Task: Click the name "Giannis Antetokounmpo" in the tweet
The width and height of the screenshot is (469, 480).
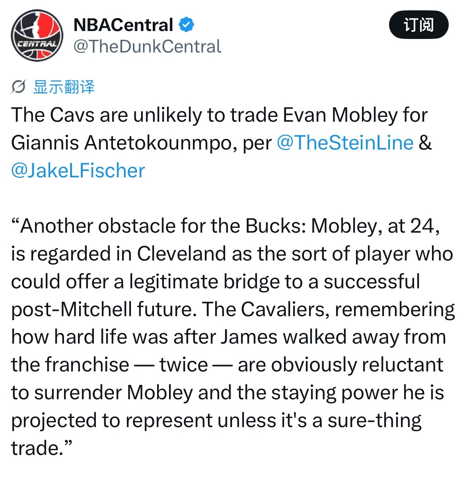Action: pos(121,143)
